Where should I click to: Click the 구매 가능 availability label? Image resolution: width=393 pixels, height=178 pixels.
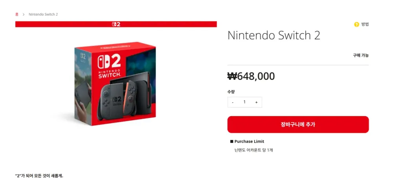(361, 55)
